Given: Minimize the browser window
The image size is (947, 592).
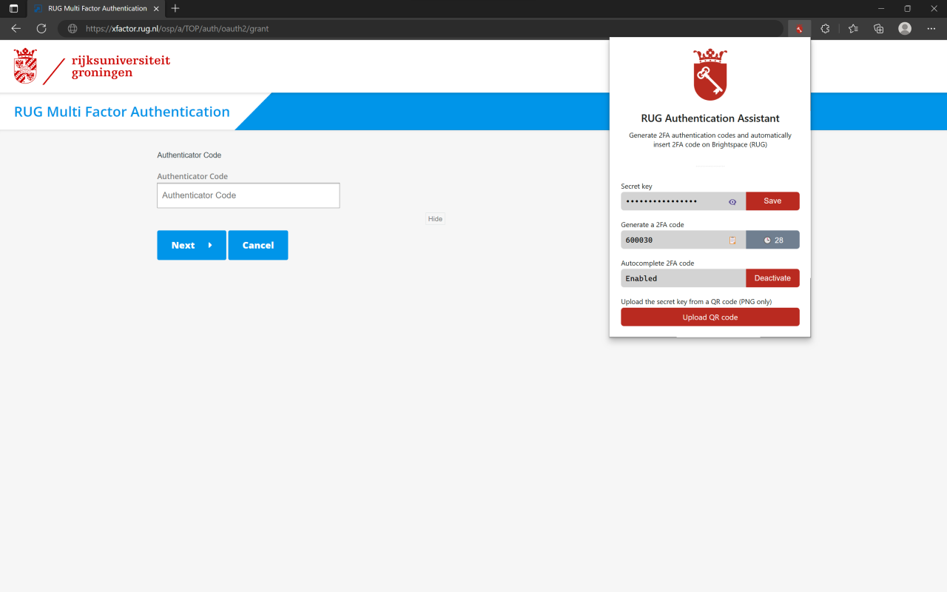Looking at the screenshot, I should pyautogui.click(x=880, y=8).
